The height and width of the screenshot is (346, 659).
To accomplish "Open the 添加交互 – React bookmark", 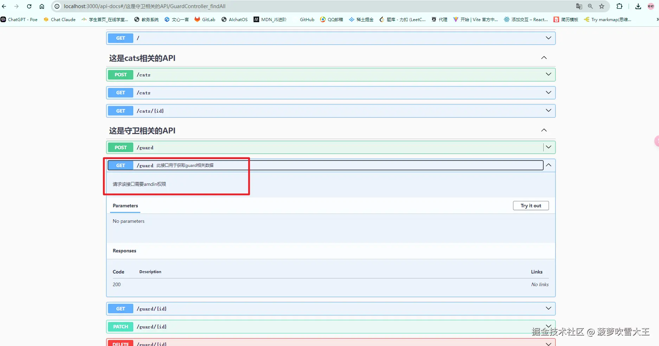I will 526,19.
